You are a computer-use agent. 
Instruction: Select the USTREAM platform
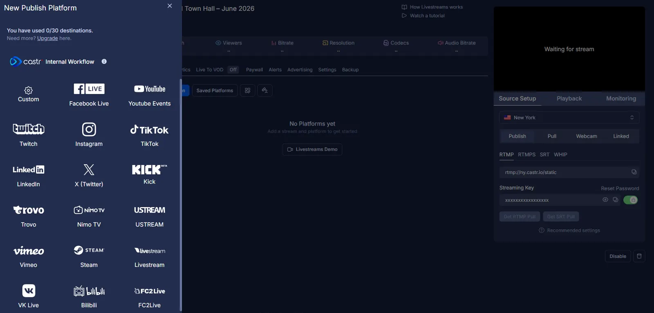[149, 216]
